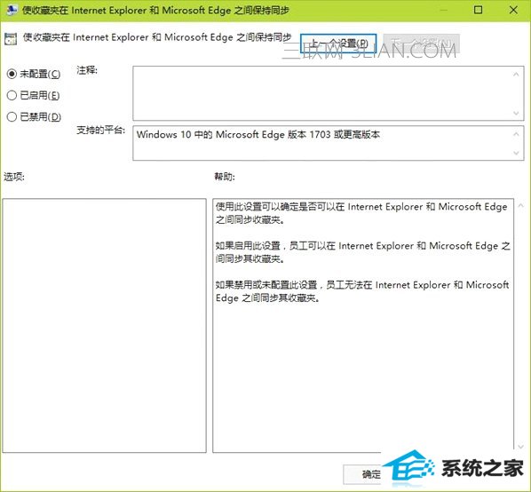Click the comment box scroll down arrow

tap(516, 113)
